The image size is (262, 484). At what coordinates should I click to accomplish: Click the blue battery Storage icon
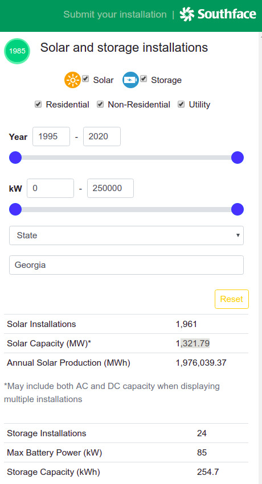(130, 80)
